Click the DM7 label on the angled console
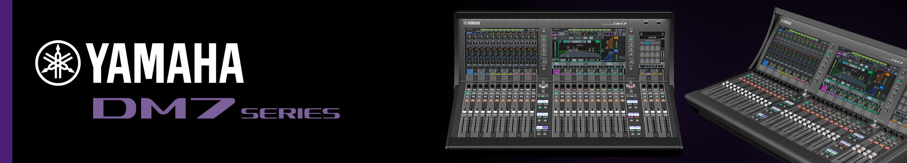The height and width of the screenshot is (163, 907). (x=897, y=61)
